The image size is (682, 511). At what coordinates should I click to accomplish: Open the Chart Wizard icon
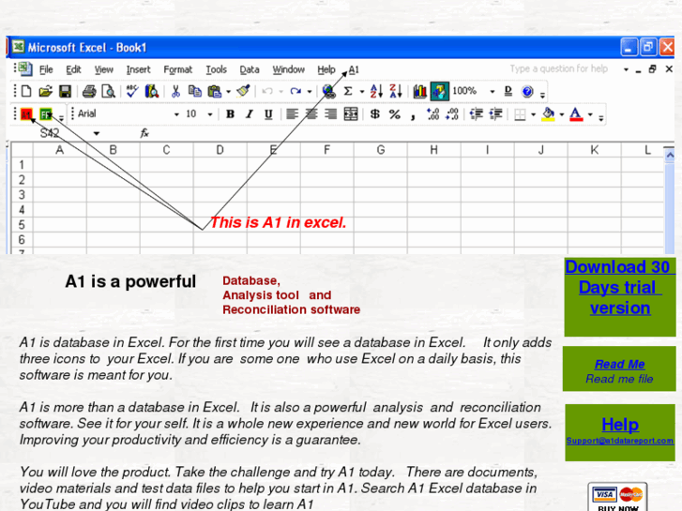[x=419, y=91]
